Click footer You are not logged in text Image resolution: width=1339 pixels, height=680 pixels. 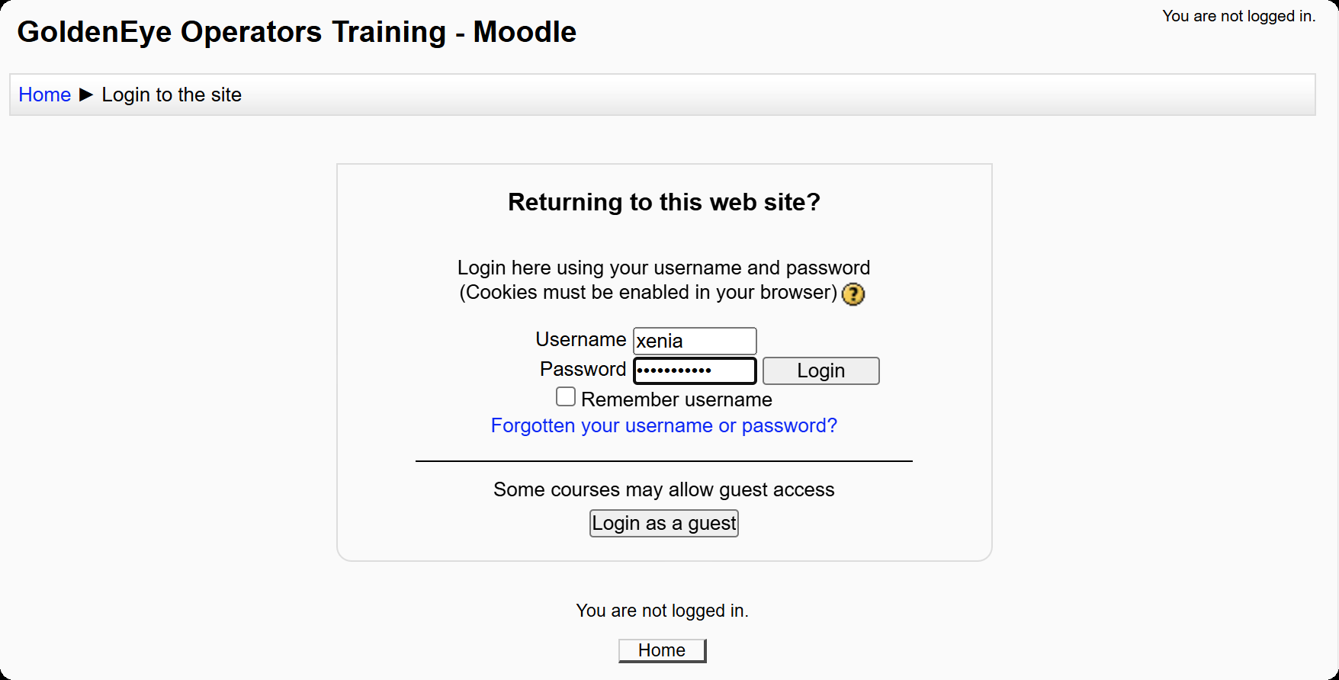pyautogui.click(x=662, y=611)
